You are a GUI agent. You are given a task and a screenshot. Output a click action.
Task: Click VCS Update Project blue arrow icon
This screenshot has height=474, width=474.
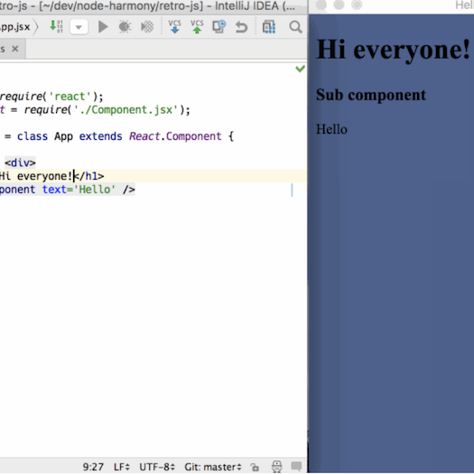pos(175,26)
